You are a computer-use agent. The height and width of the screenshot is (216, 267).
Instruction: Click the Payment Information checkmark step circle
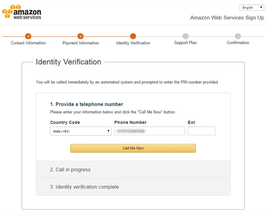[81, 36]
